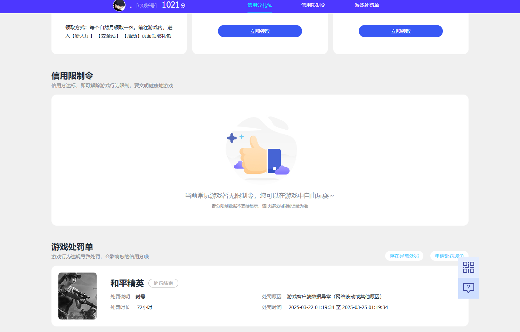Select the 和平精英 game title
The width and height of the screenshot is (520, 332).
[127, 283]
